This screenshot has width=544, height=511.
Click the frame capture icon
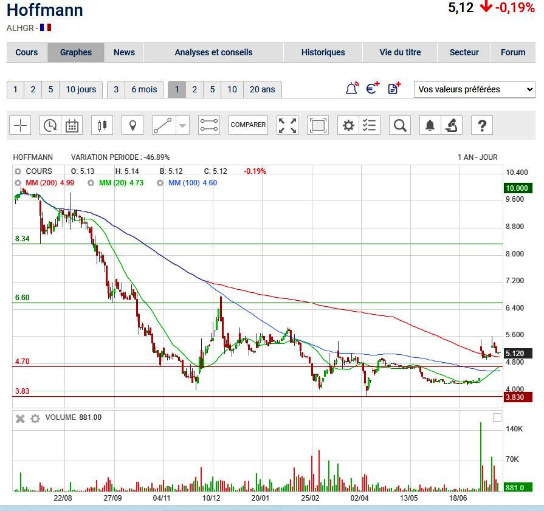coord(318,125)
